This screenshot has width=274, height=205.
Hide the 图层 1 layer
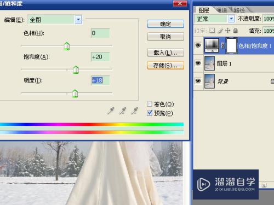[198, 63]
